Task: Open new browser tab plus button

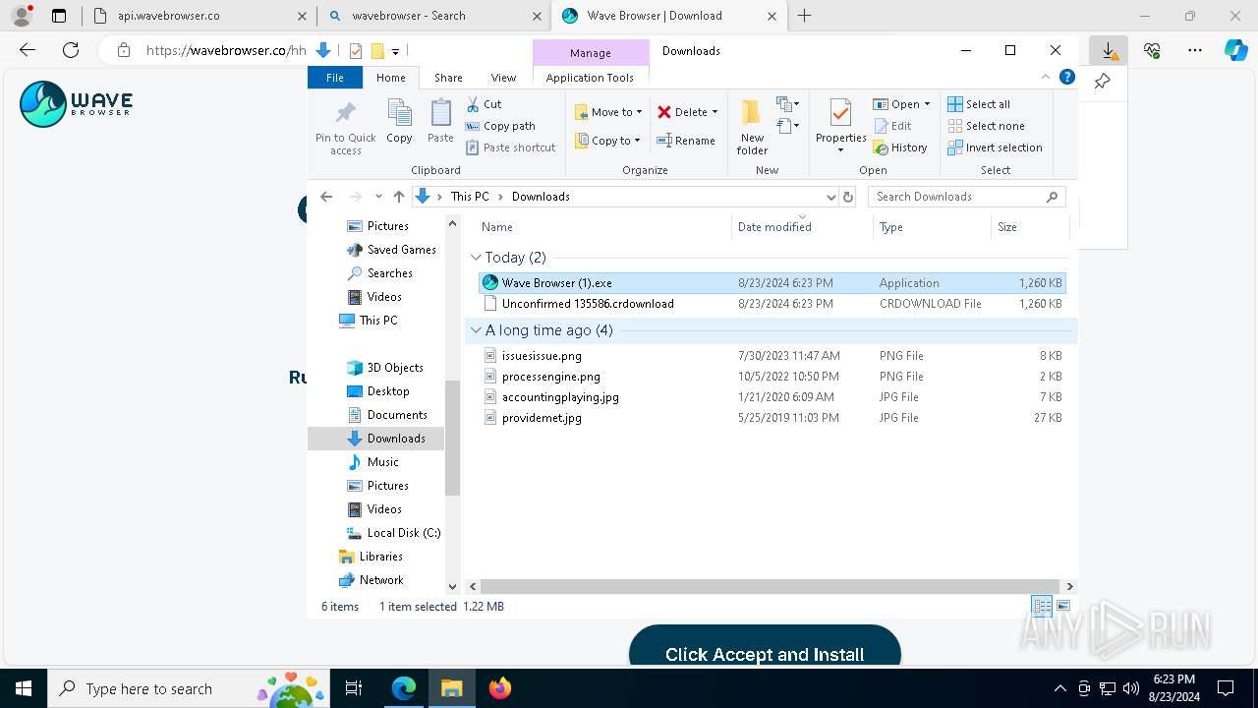Action: coord(804,16)
